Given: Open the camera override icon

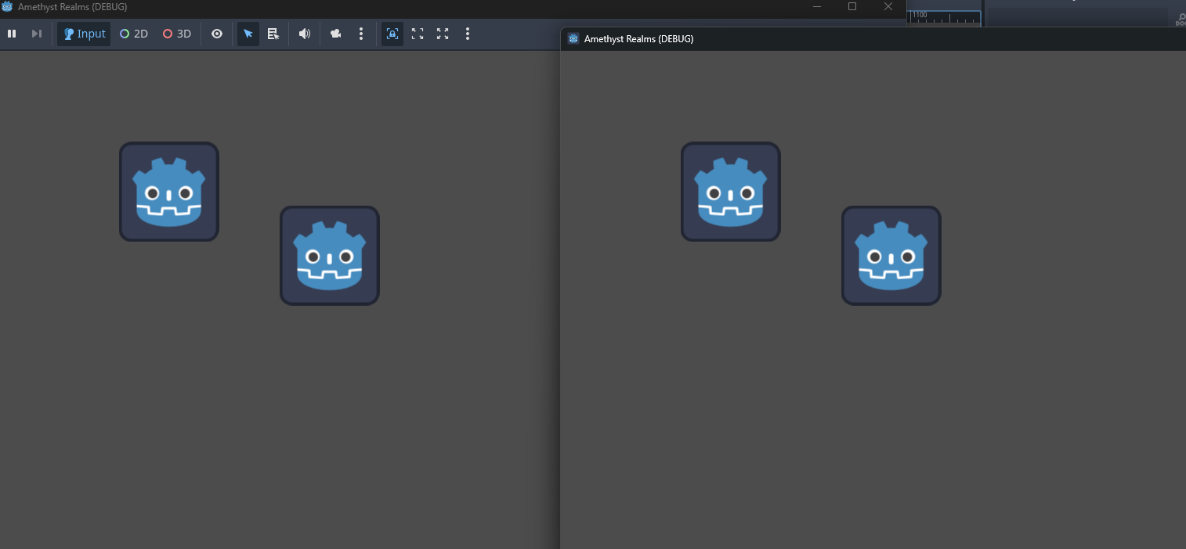Looking at the screenshot, I should pyautogui.click(x=336, y=34).
